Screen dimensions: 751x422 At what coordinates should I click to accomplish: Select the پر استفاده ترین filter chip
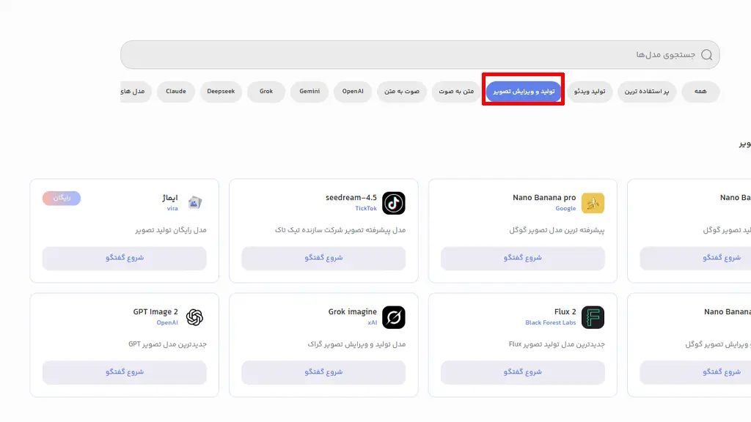[647, 92]
